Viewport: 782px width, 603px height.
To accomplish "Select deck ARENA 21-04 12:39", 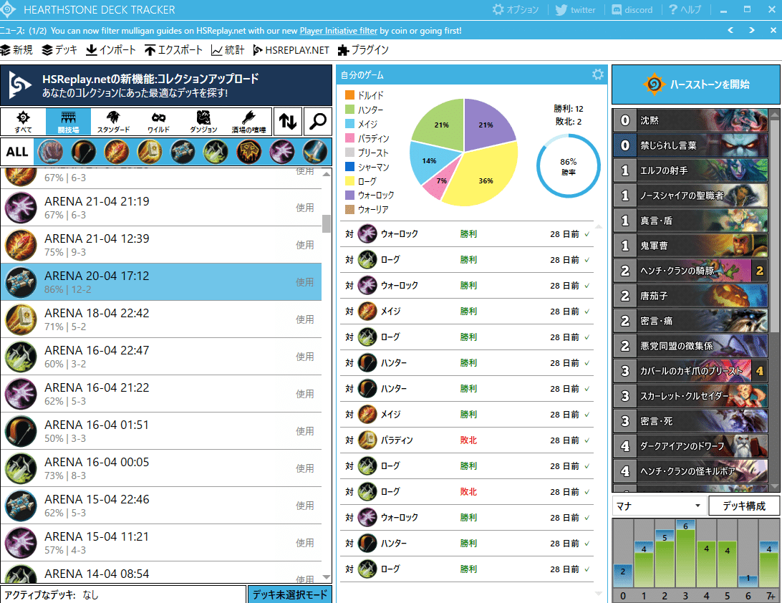I will [160, 245].
